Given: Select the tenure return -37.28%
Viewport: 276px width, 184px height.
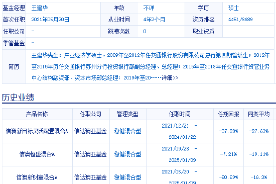Looking at the screenshot, I should (x=228, y=131).
